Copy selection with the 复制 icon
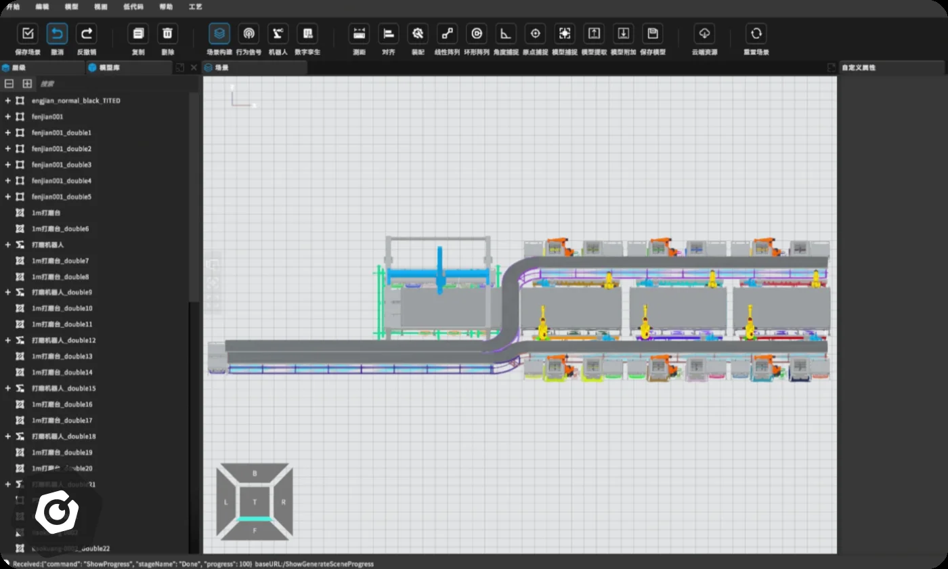Screen dimensions: 948x569 (138, 34)
